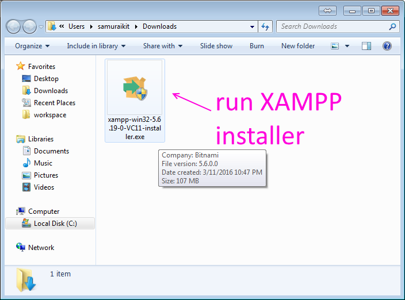Click the Local Disk drive icon

pos(26,223)
